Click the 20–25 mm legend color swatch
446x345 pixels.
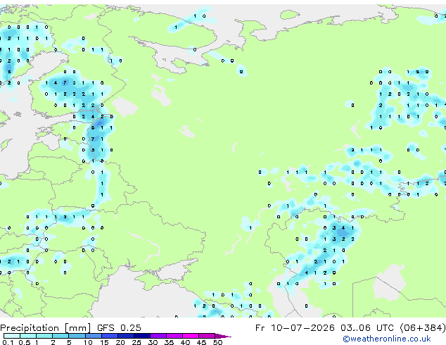pyautogui.click(x=125, y=336)
